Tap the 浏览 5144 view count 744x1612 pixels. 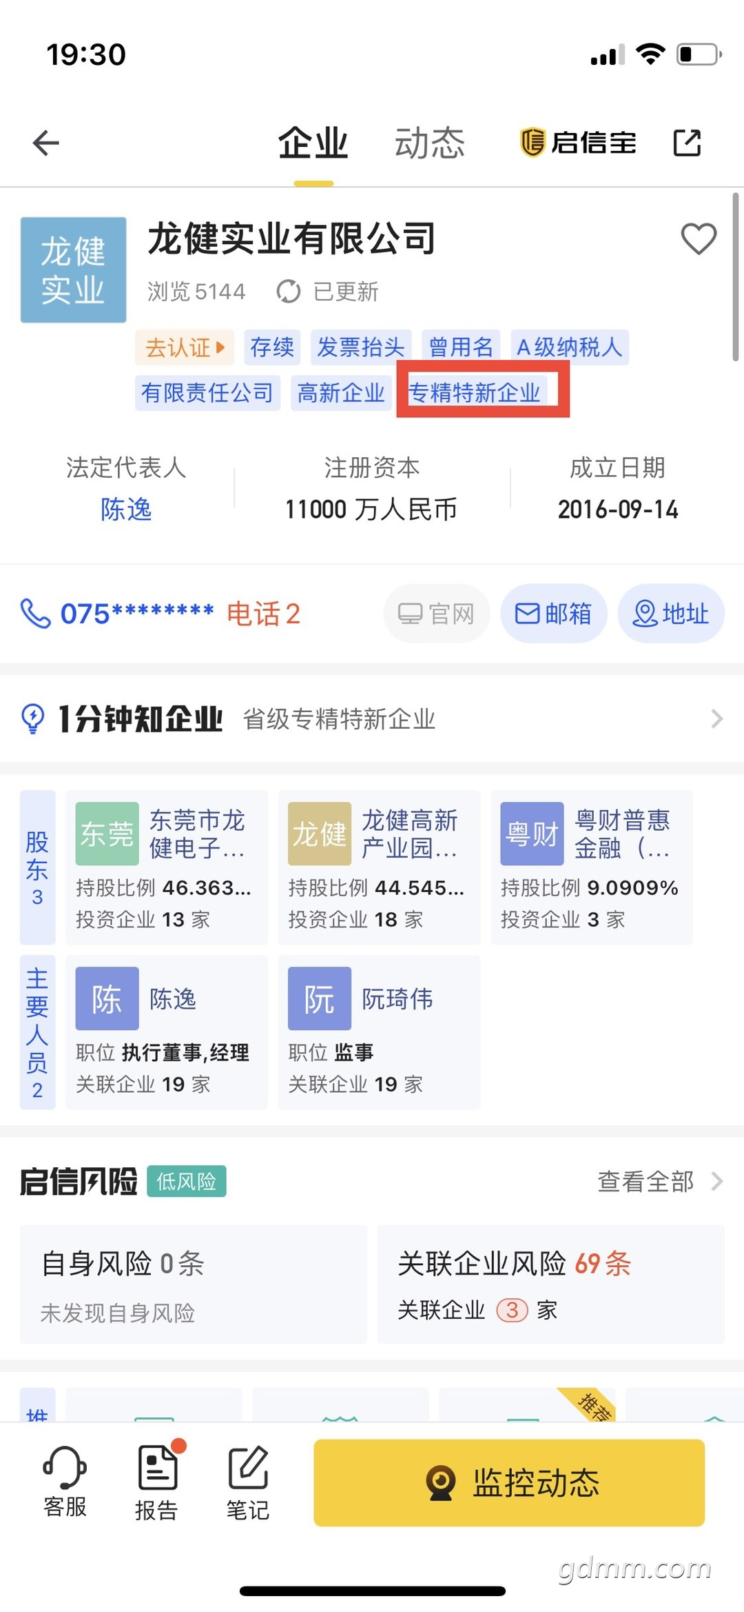point(196,292)
